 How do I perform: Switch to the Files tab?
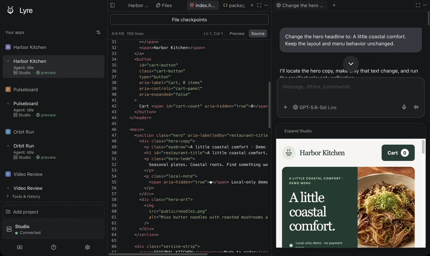point(164,5)
